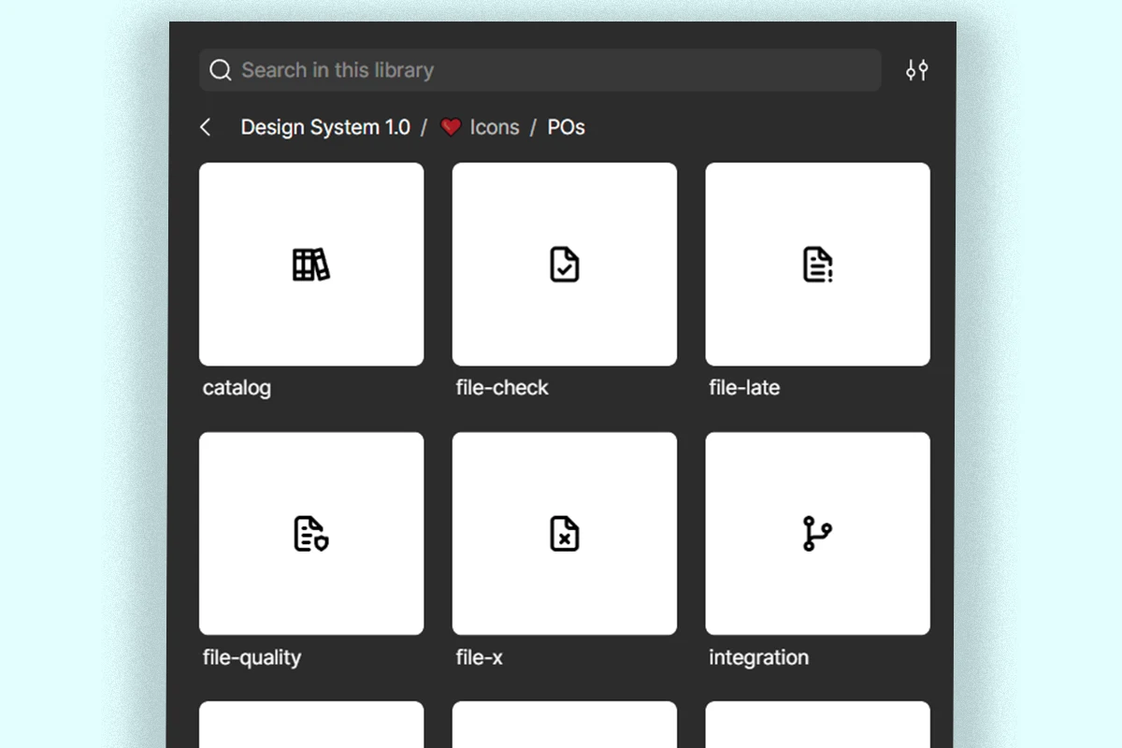The image size is (1122, 748).
Task: Click the file-check label text
Action: tap(502, 388)
